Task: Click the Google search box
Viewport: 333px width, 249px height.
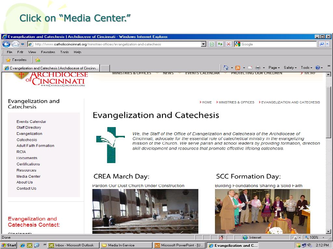Action: click(x=275, y=44)
